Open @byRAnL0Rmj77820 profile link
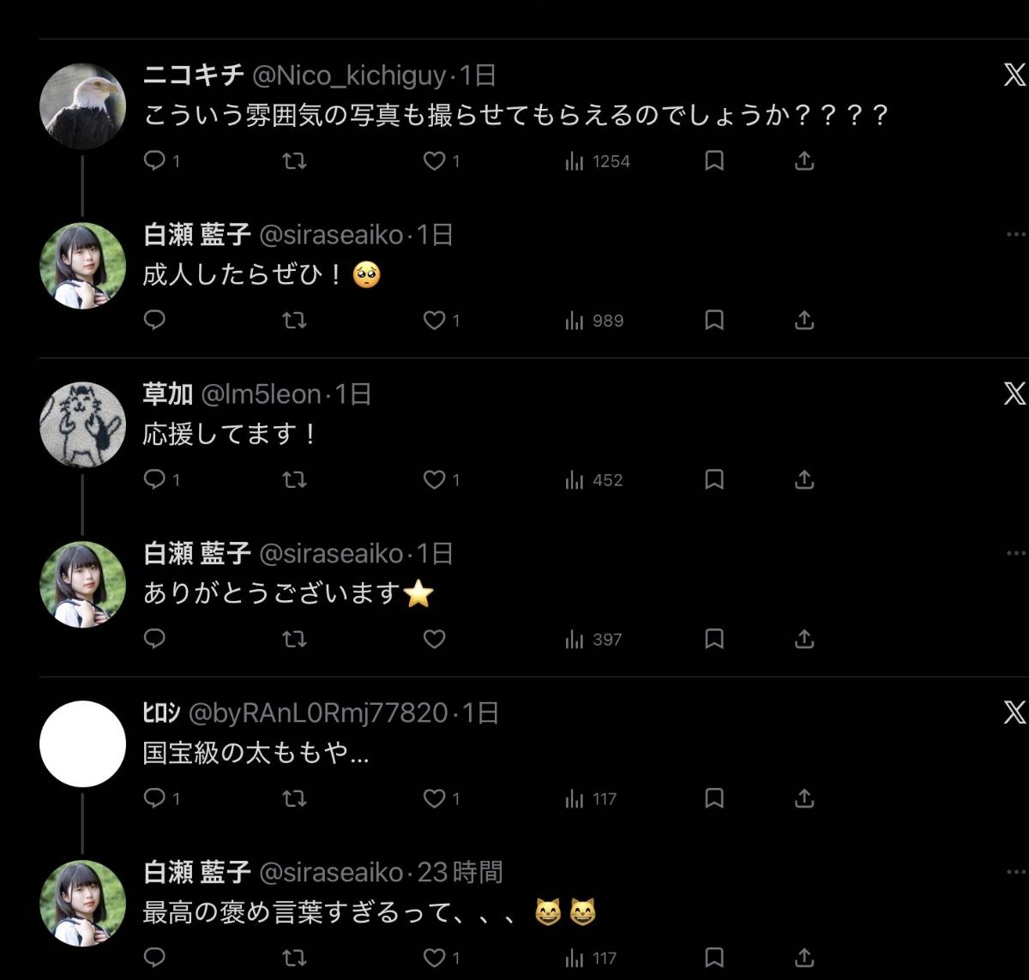Viewport: 1029px width, 980px height. [x=317, y=713]
